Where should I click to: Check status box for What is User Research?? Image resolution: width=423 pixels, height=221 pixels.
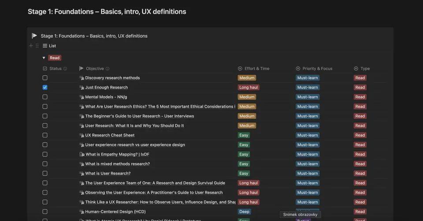[45, 173]
